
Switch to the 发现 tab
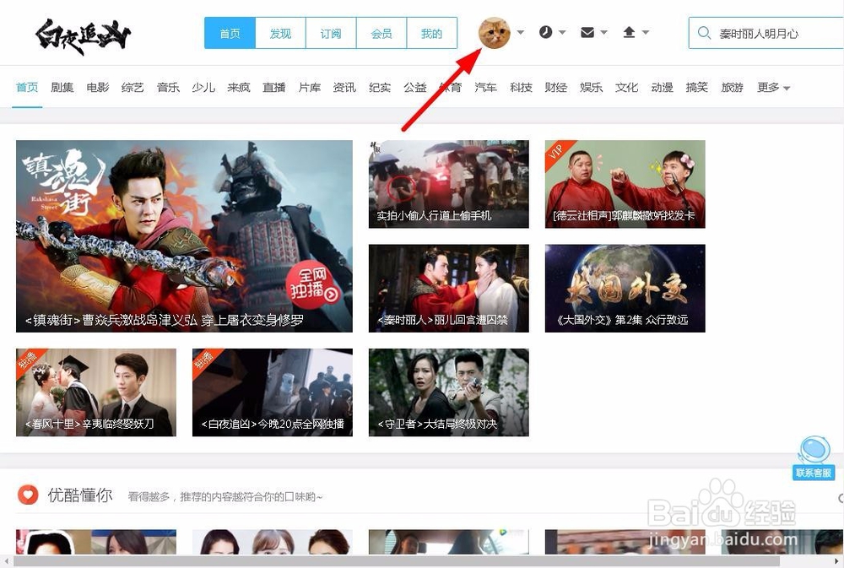280,34
